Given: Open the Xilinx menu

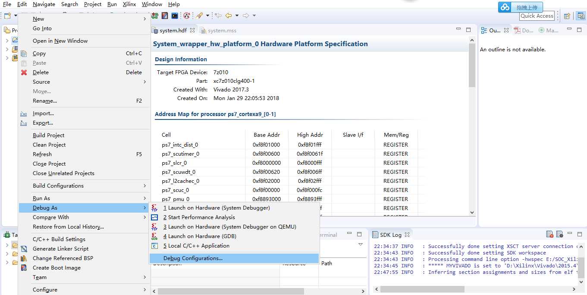Looking at the screenshot, I should [129, 4].
